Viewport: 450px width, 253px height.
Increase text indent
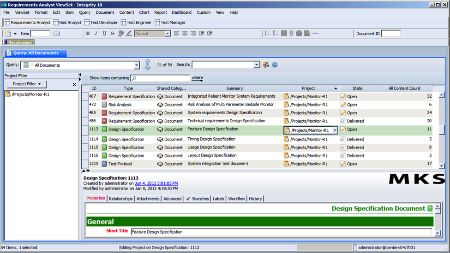210,34
